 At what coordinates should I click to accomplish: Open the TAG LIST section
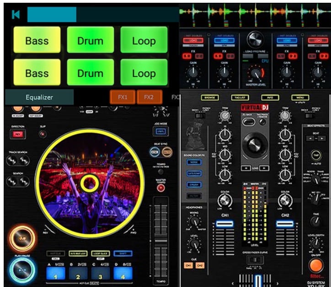(240, 98)
